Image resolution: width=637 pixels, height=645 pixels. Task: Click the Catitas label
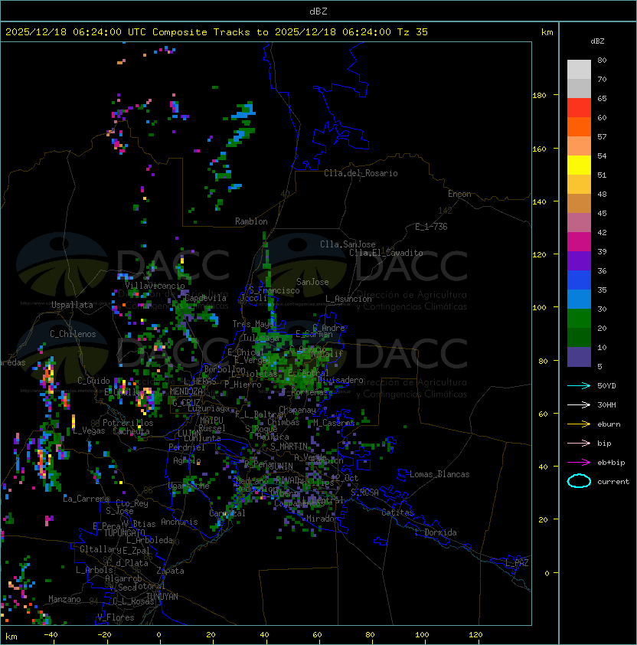coord(397,512)
